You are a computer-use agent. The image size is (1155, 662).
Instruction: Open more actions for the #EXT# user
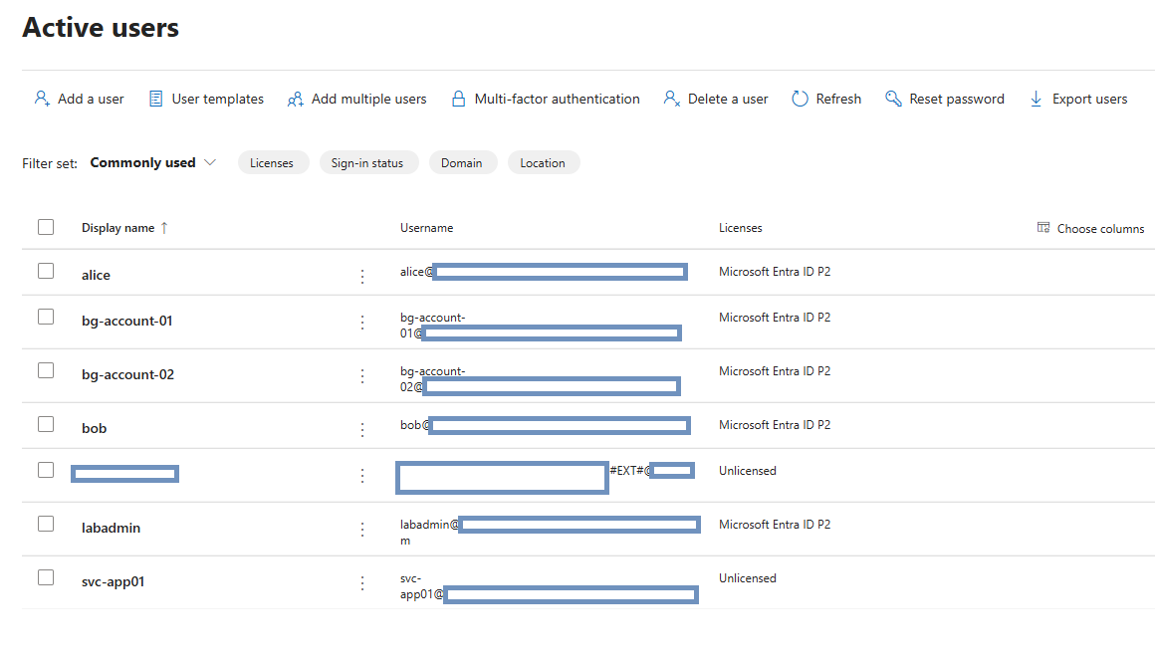(362, 476)
